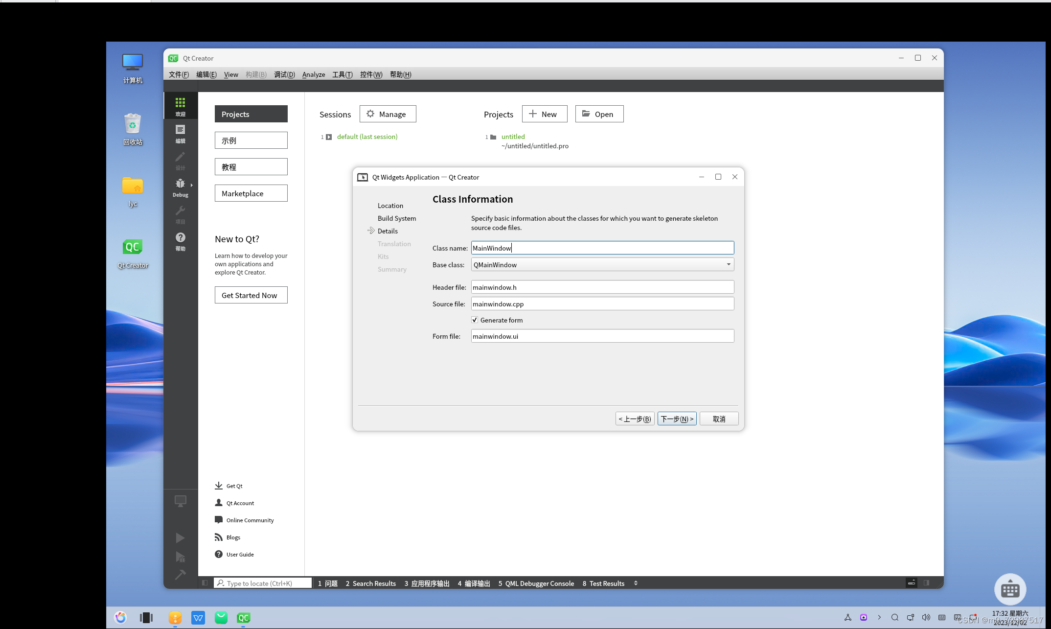Viewport: 1051px width, 629px height.
Task: Click the Header file input field
Action: pyautogui.click(x=602, y=287)
